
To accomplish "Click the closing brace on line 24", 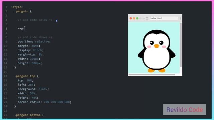I will [x=15, y=106].
